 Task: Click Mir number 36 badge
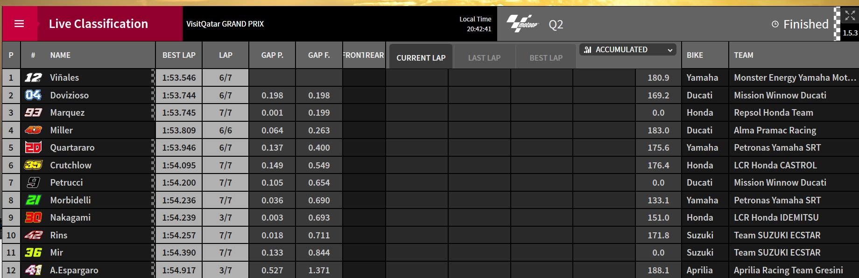[x=33, y=252]
